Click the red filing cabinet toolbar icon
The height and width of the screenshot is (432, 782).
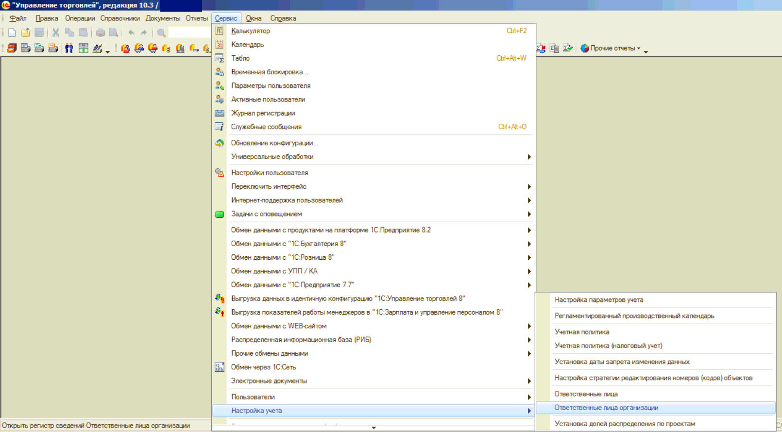tap(12, 48)
